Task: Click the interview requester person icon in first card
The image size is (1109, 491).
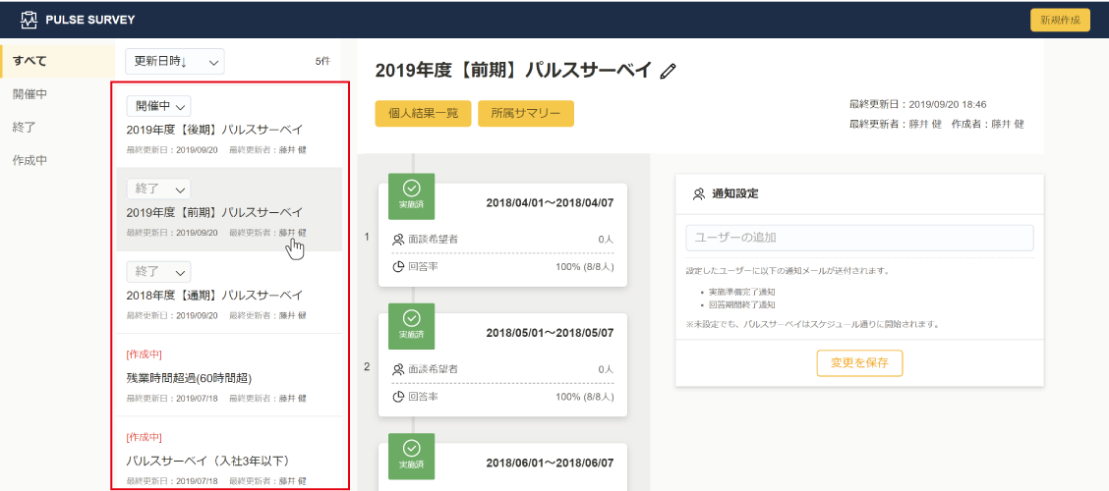Action: click(x=398, y=239)
